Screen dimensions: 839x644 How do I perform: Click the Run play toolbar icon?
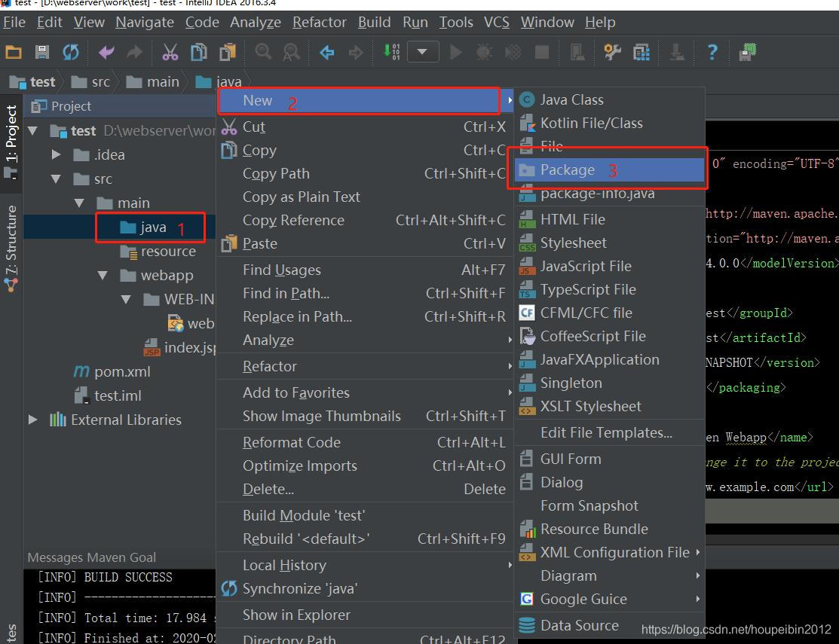[456, 52]
